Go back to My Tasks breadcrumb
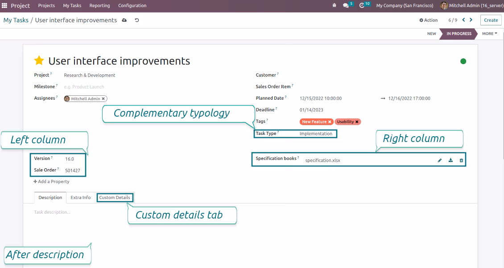504x268 pixels. pos(16,20)
